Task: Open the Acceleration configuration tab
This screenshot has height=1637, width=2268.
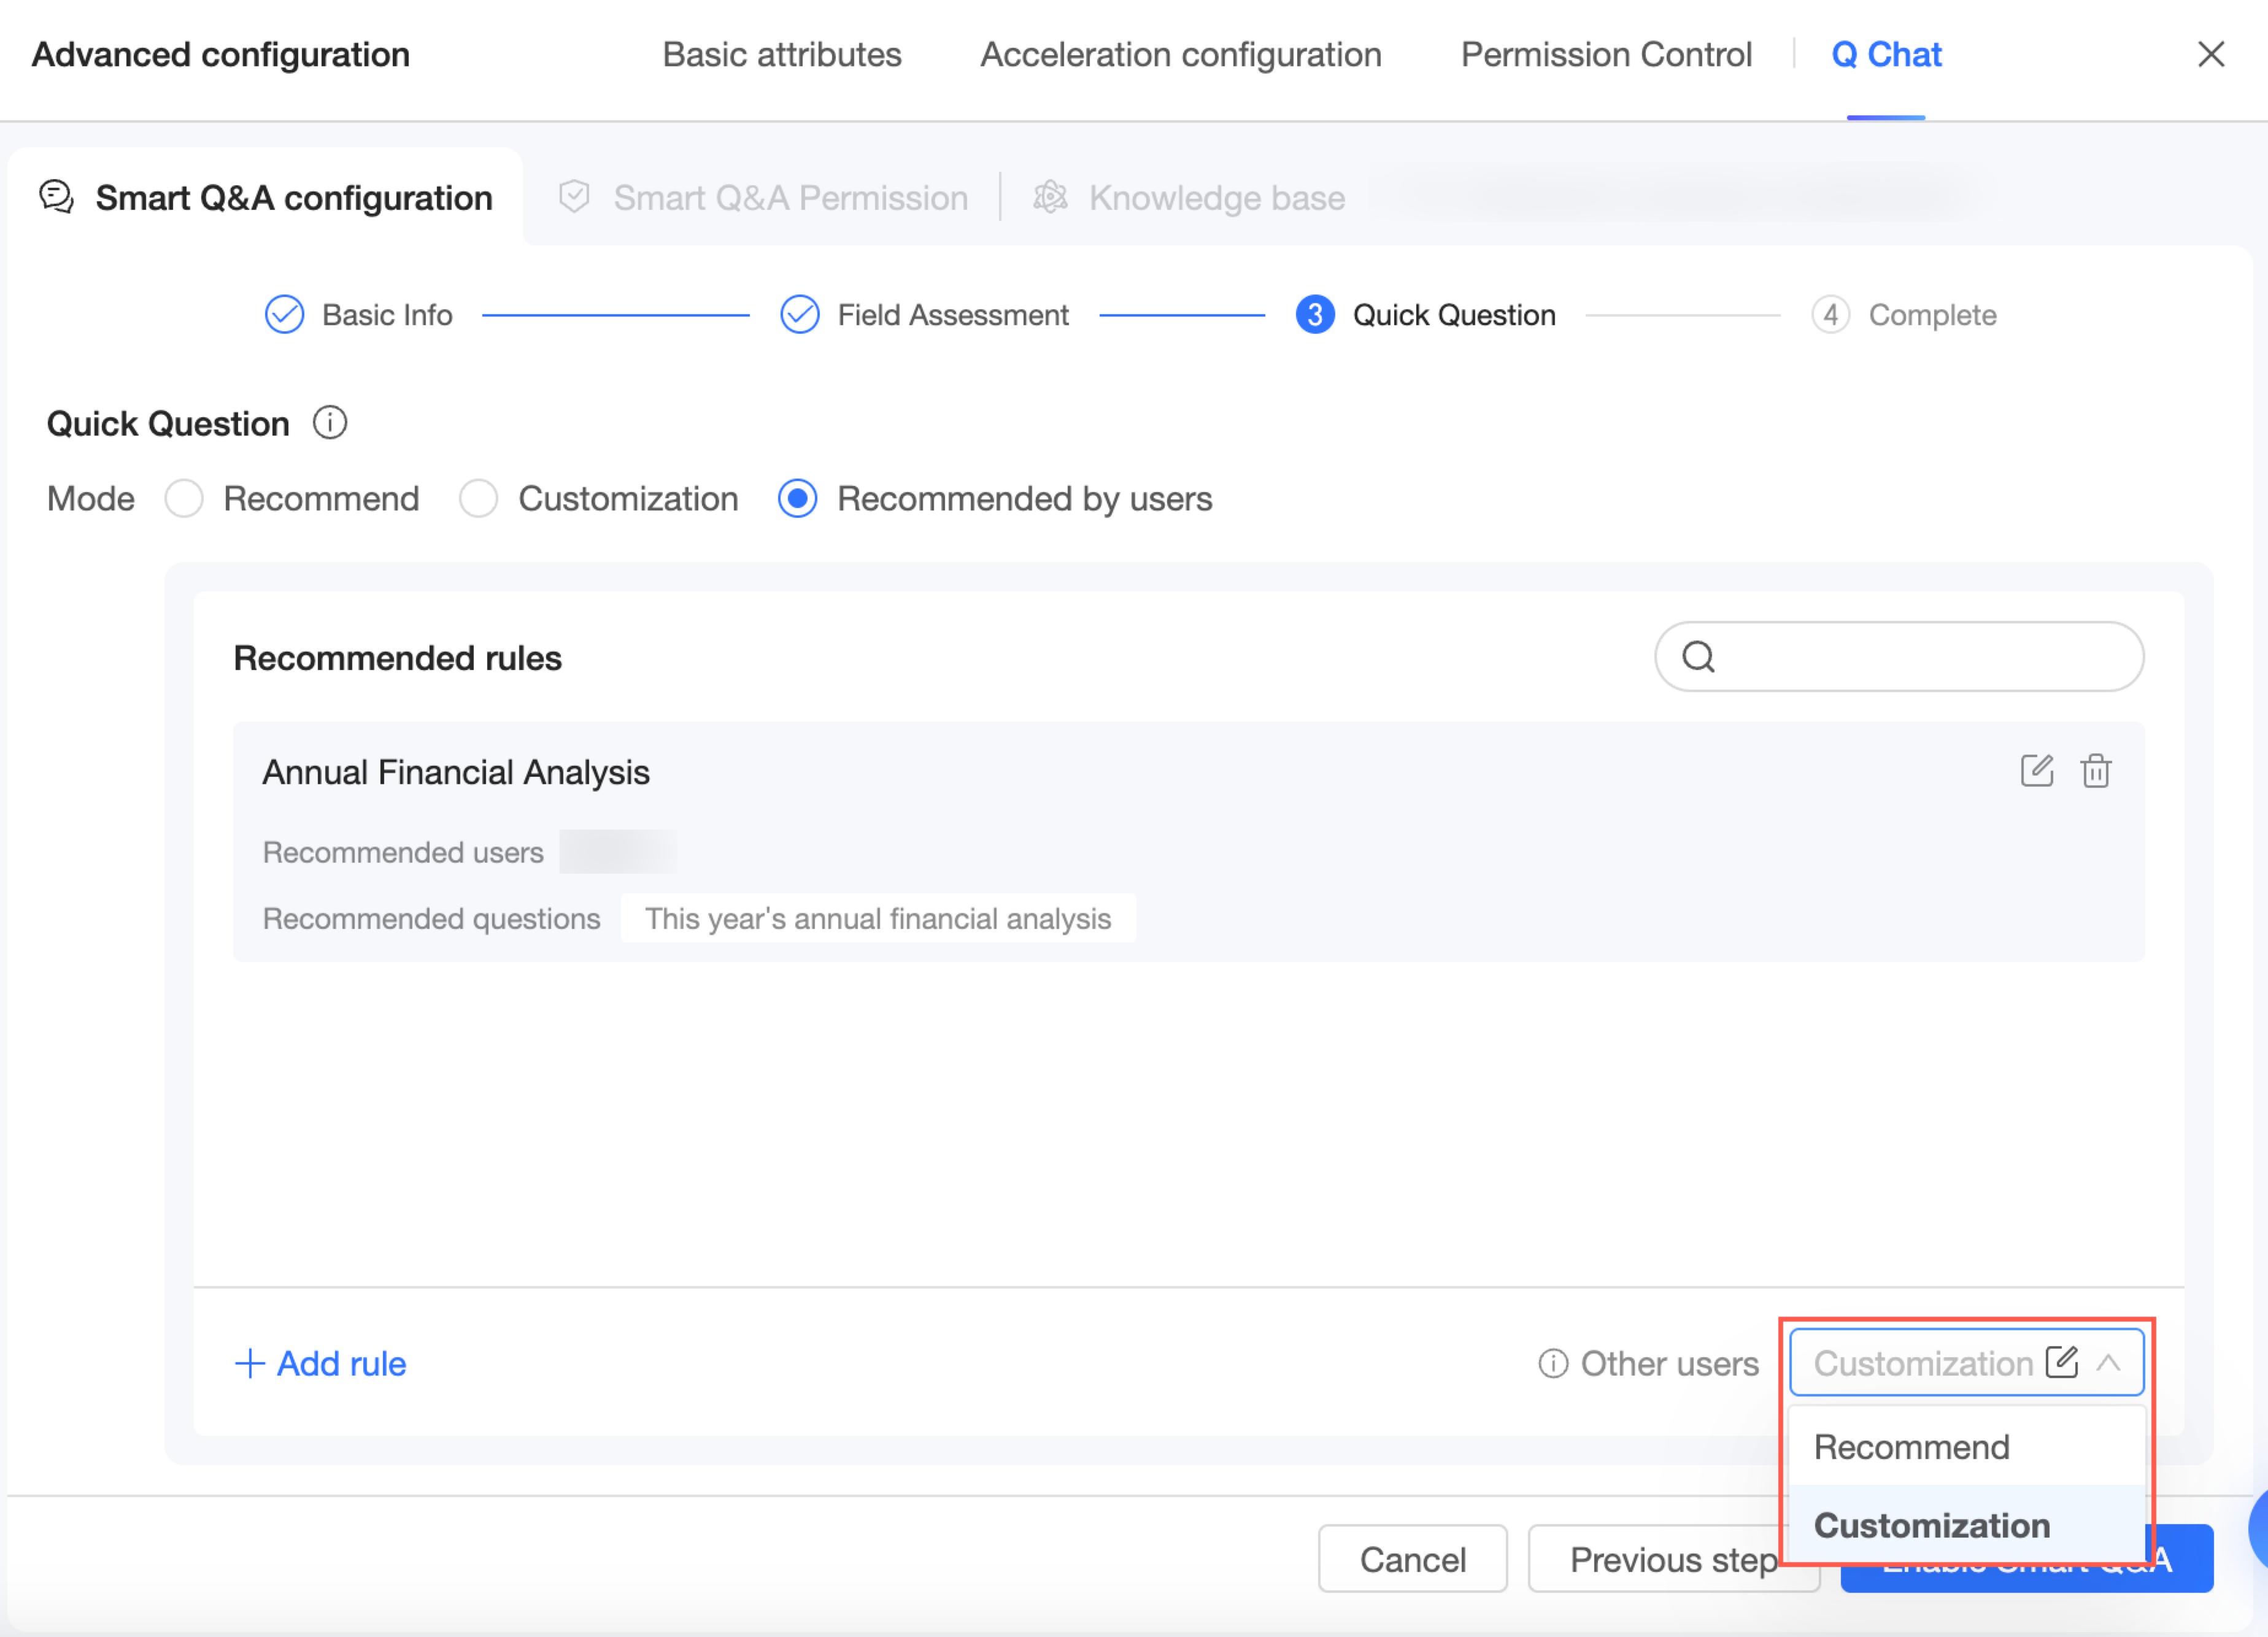Action: tap(1180, 54)
